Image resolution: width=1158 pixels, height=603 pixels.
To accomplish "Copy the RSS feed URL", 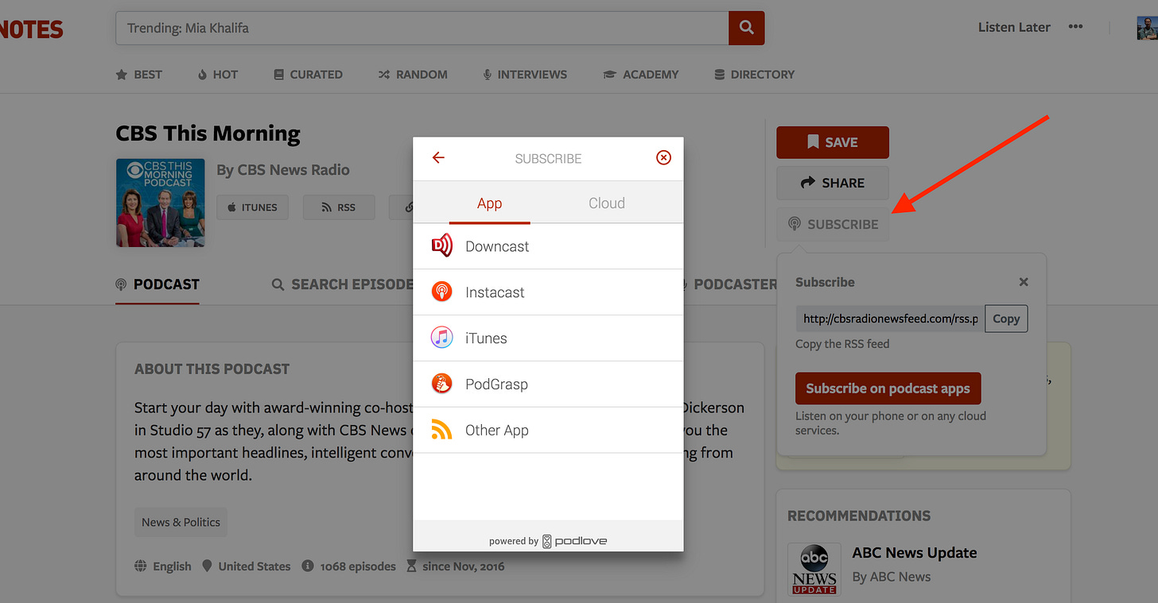I will click(1006, 319).
